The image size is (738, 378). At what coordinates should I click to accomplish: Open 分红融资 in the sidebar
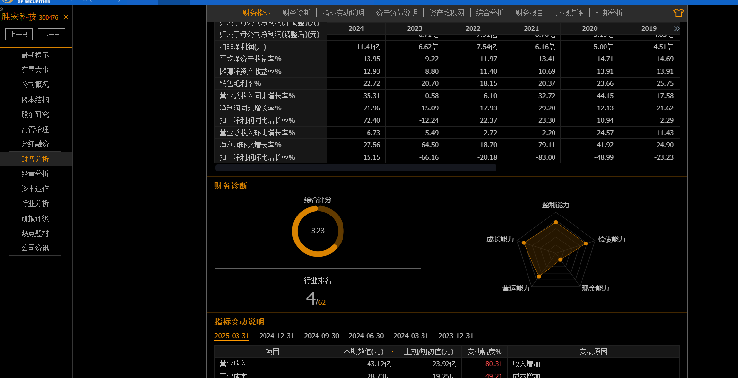[35, 144]
